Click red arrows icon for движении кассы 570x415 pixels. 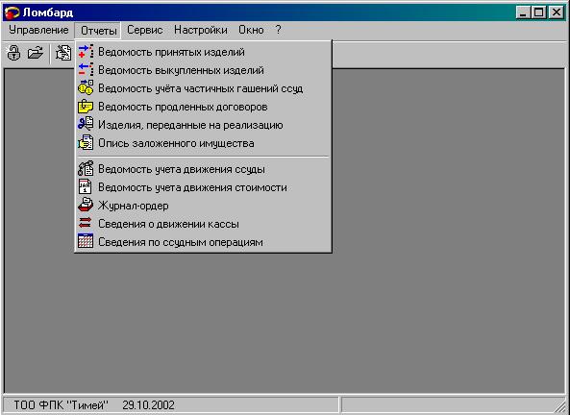[x=86, y=224]
